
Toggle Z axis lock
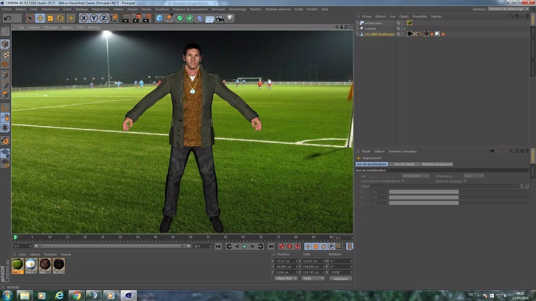pos(104,18)
